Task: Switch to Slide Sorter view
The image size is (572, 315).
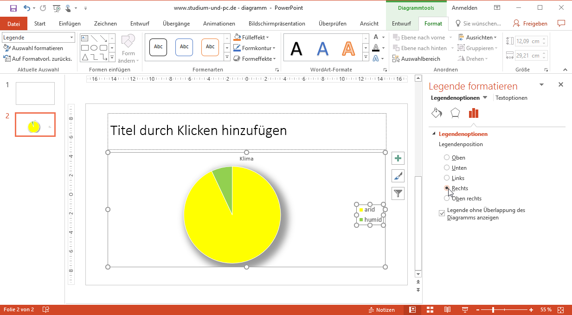Action: coord(430,310)
